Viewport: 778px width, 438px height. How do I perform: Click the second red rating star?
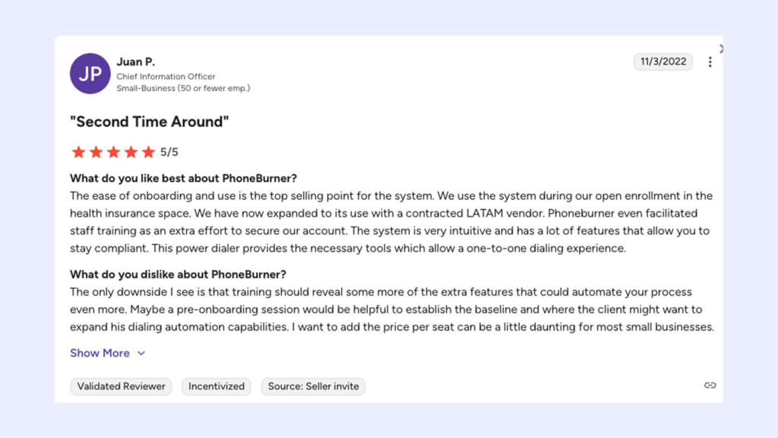(96, 152)
